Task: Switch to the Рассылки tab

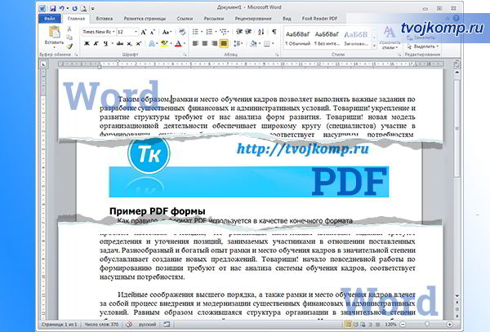Action: click(214, 19)
